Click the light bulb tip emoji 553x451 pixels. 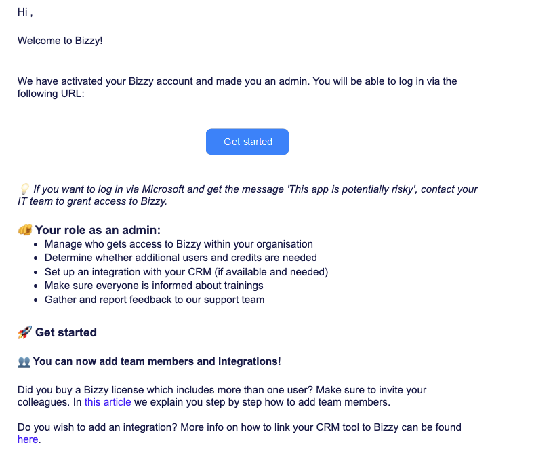pyautogui.click(x=24, y=189)
